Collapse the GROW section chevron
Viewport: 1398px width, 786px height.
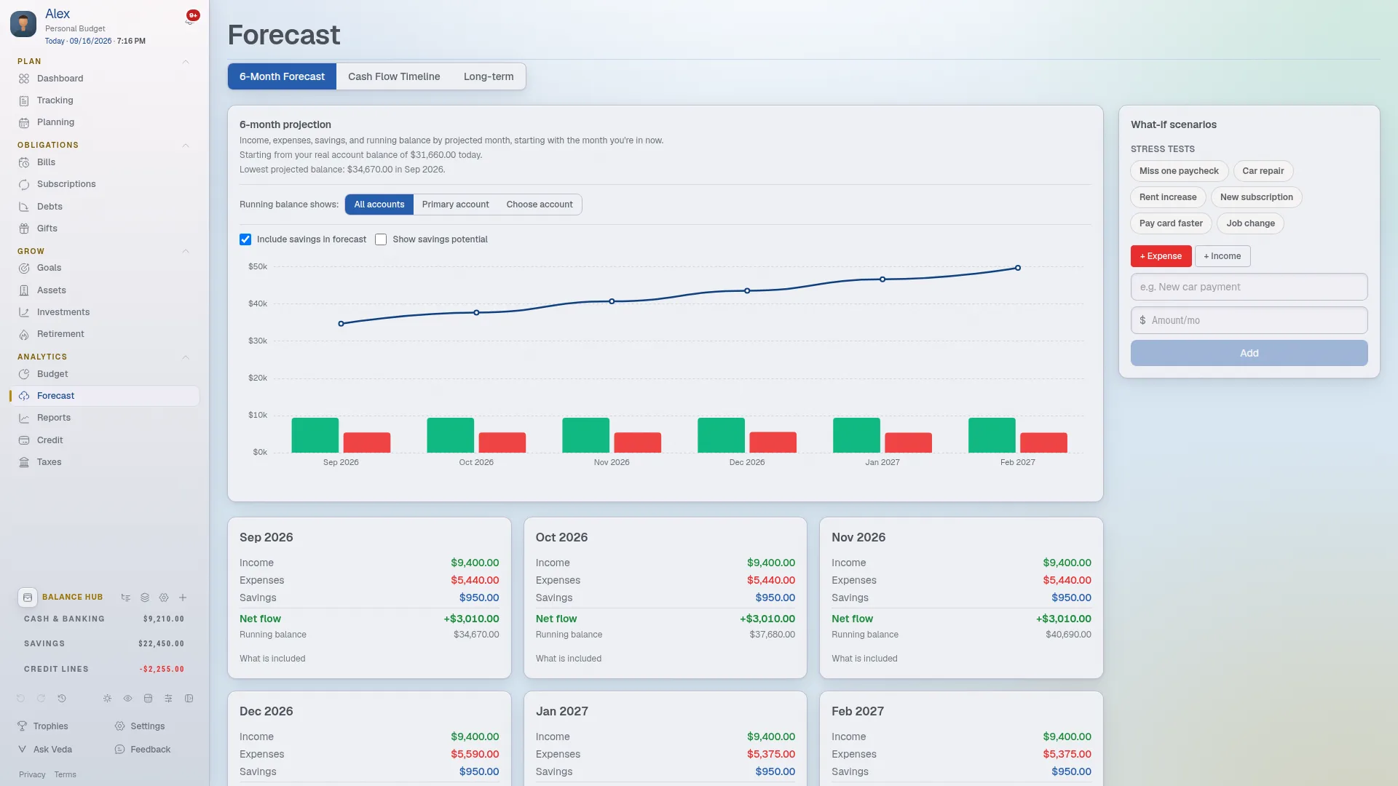coord(186,251)
